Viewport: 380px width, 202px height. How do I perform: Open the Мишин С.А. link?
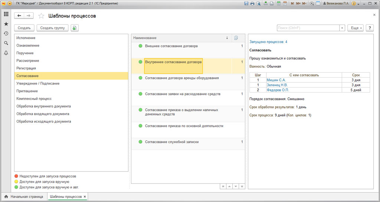[276, 80]
